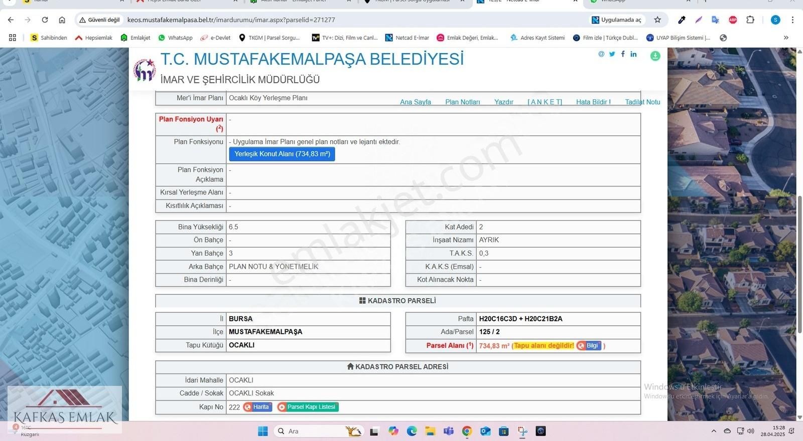Open Microsoft Edge from taskbar
This screenshot has height=441, width=803.
[412, 431]
